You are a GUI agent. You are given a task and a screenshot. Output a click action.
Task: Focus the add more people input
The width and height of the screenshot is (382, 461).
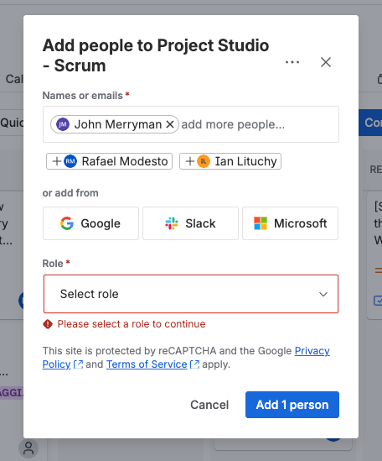[258, 124]
